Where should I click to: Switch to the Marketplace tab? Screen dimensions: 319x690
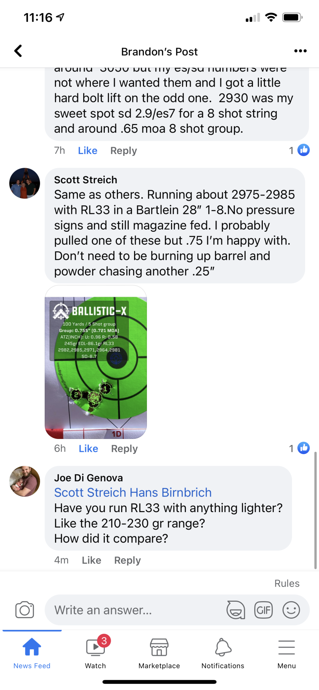159,654
